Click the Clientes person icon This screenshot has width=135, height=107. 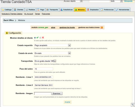pos(15,10)
